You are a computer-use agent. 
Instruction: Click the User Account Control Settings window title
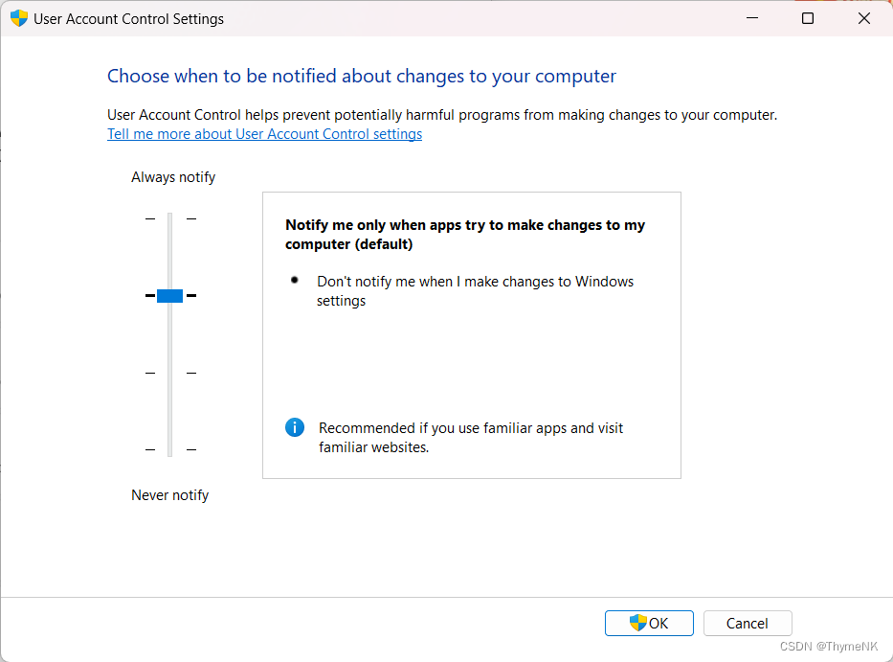click(x=128, y=19)
